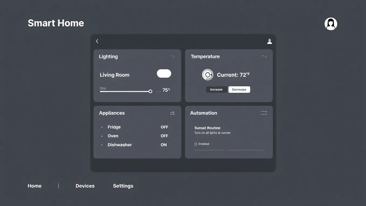This screenshot has height=206, width=366.
Task: Click the Lighting card corner icon
Action: (173, 57)
